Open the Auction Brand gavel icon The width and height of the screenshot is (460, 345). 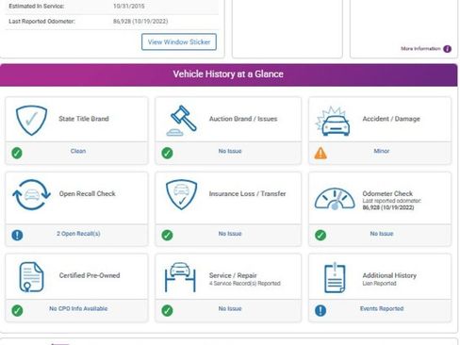click(182, 121)
